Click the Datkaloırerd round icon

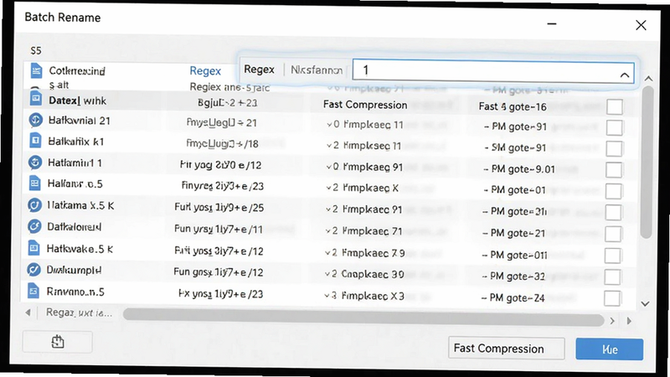click(34, 226)
